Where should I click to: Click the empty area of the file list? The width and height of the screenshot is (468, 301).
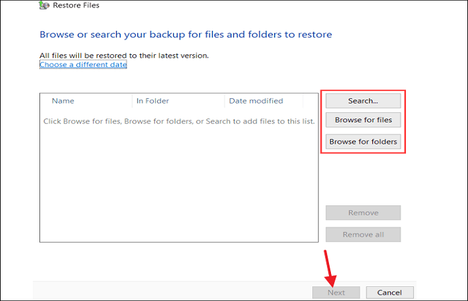(179, 187)
